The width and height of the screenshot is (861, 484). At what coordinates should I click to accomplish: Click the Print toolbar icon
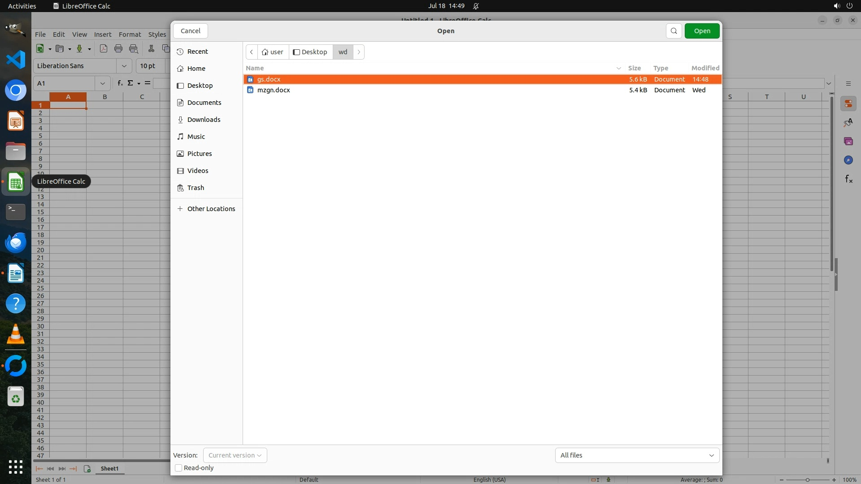(x=118, y=49)
